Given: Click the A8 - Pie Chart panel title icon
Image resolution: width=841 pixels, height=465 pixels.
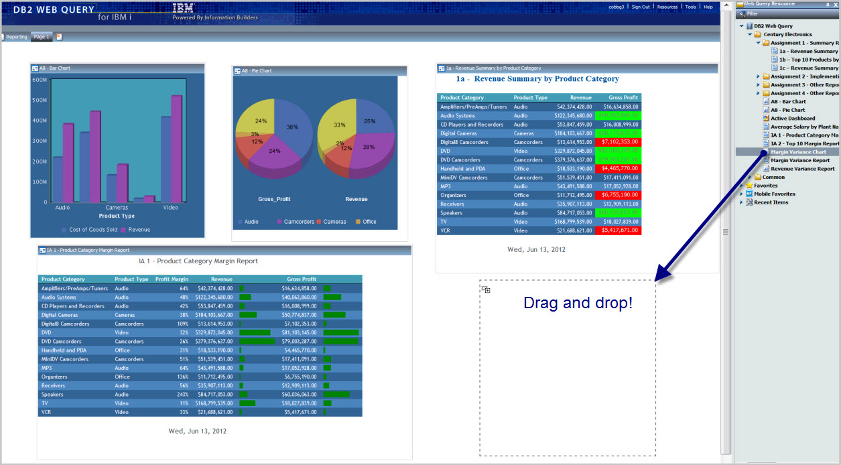Looking at the screenshot, I should point(237,70).
